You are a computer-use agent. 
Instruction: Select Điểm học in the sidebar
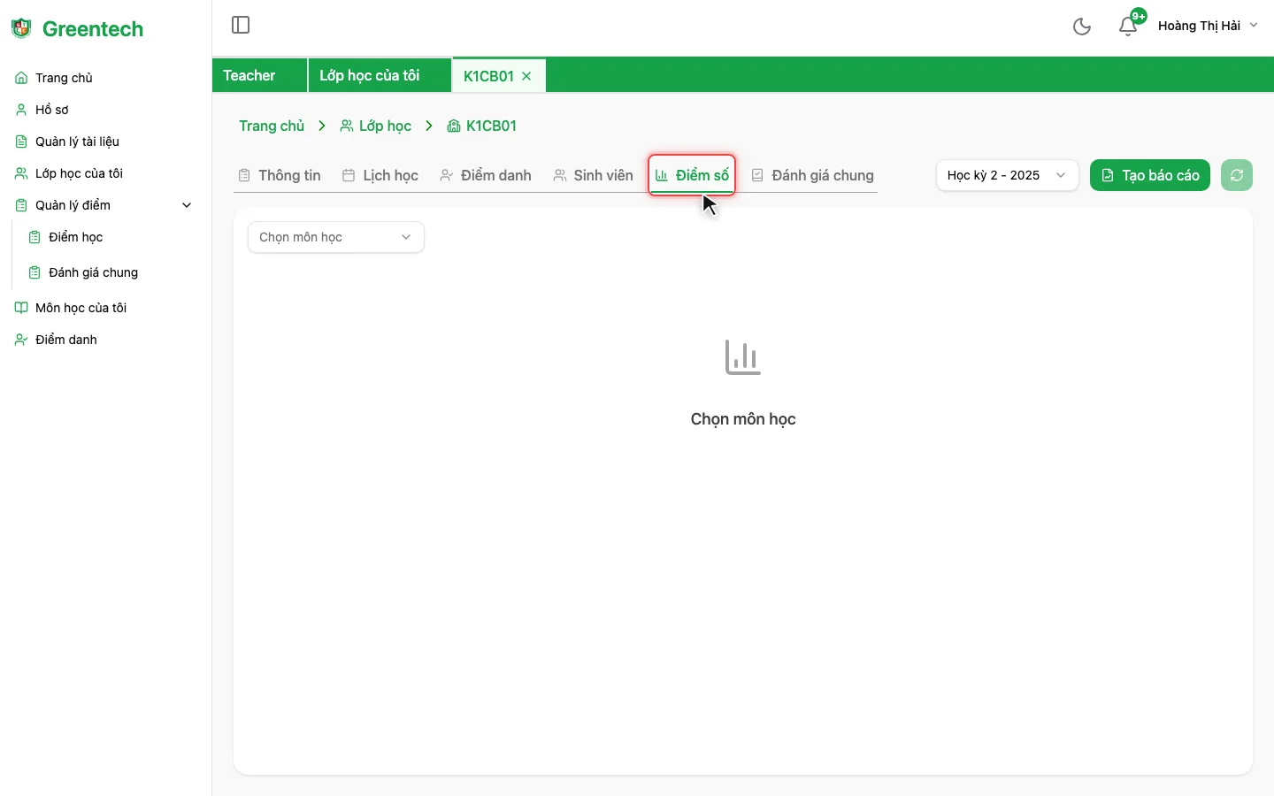[x=75, y=237]
